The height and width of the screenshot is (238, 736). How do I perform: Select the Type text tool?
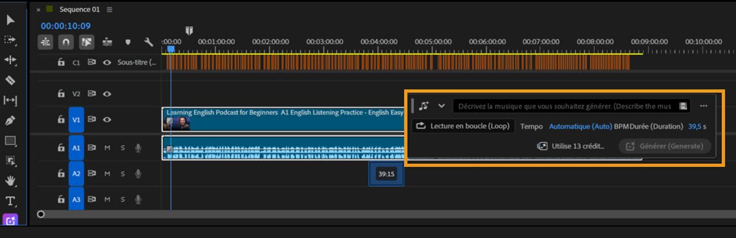click(x=10, y=201)
